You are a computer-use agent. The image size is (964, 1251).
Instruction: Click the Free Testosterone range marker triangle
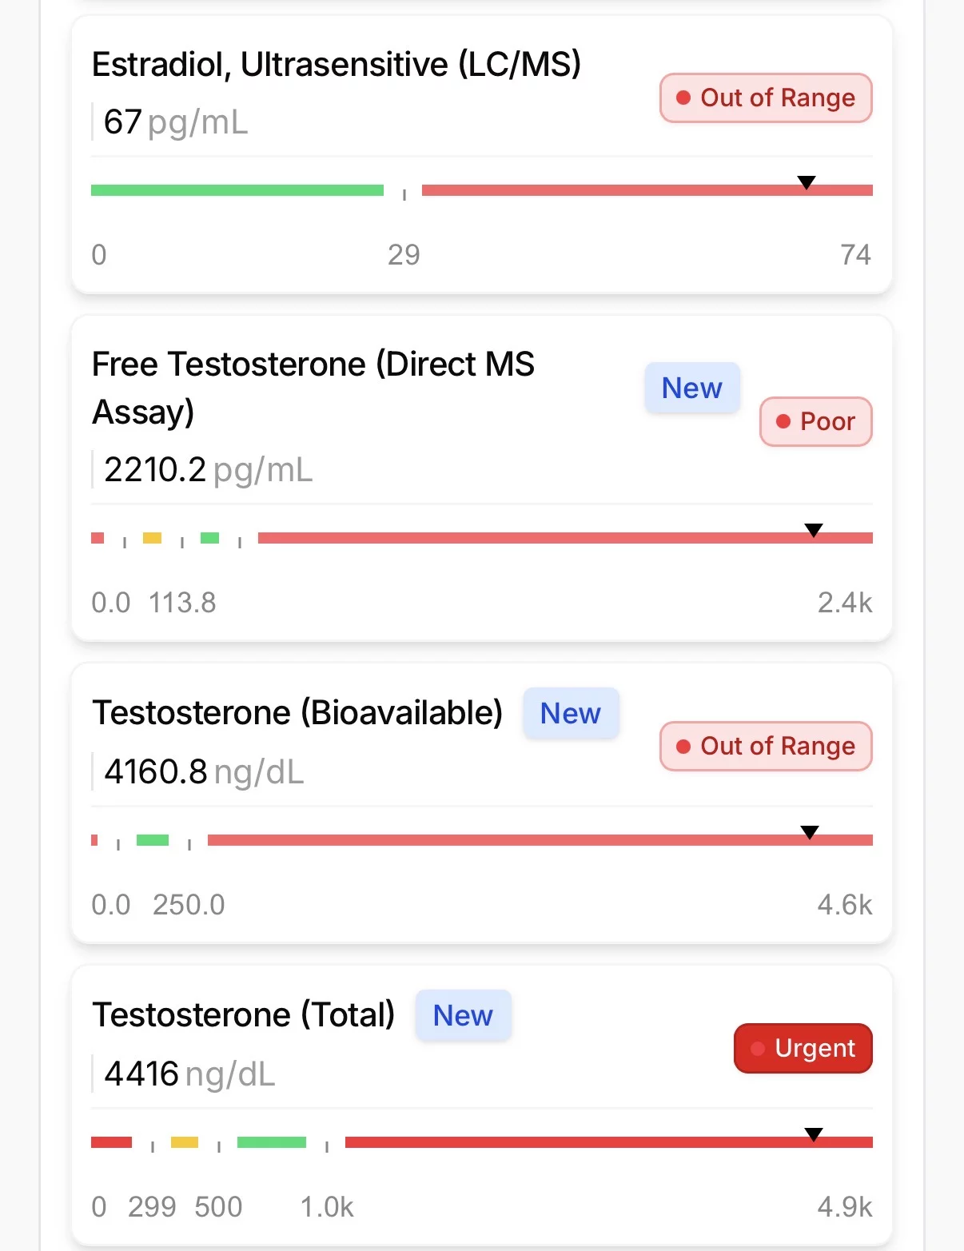tap(814, 531)
